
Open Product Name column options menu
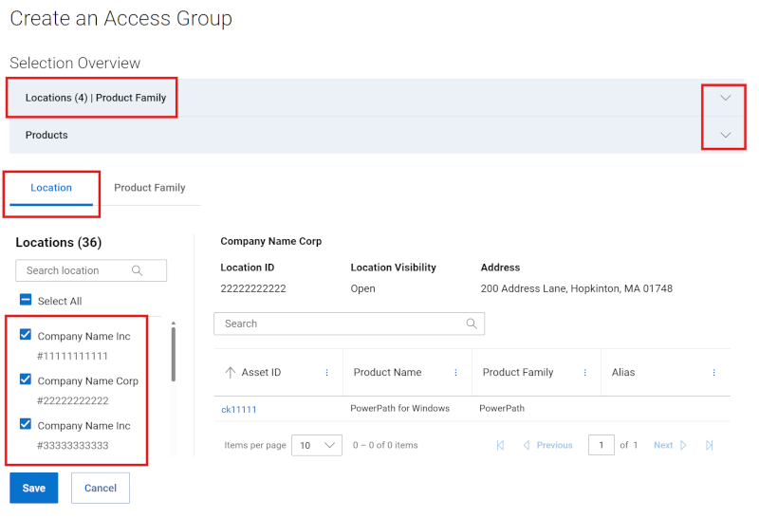pos(455,373)
